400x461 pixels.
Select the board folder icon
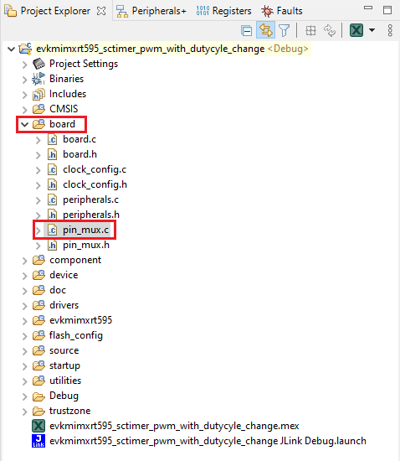(38, 124)
